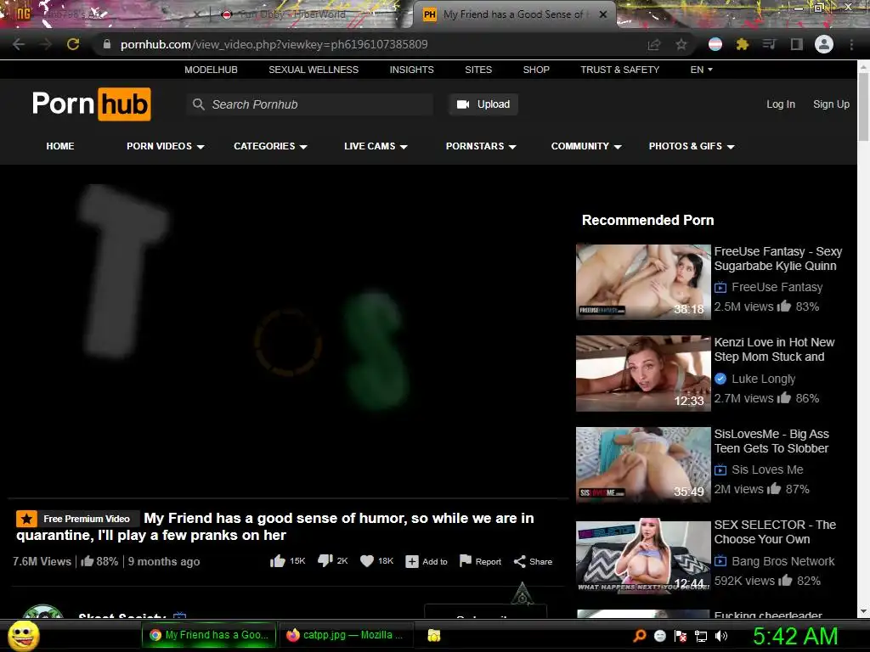This screenshot has height=652, width=870.
Task: Click the 5:42 AM taskbar clock
Action: (x=795, y=636)
